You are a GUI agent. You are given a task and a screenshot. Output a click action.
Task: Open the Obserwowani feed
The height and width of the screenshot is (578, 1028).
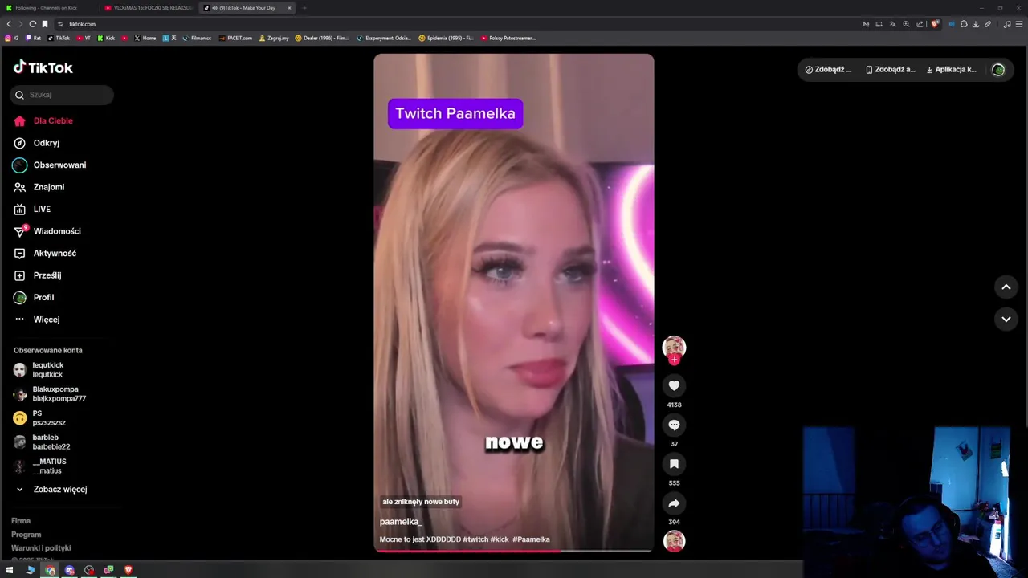click(50, 165)
